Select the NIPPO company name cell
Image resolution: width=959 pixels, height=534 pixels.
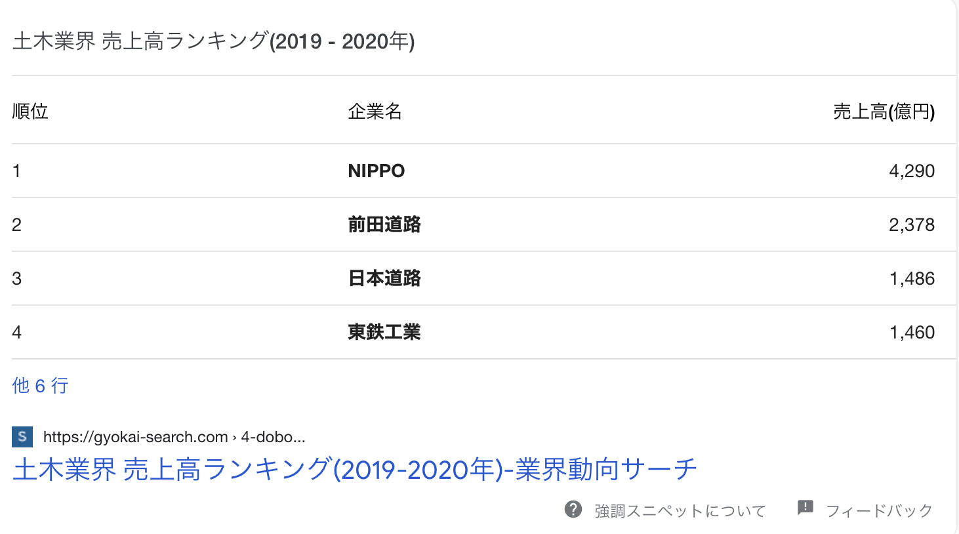pyautogui.click(x=377, y=171)
